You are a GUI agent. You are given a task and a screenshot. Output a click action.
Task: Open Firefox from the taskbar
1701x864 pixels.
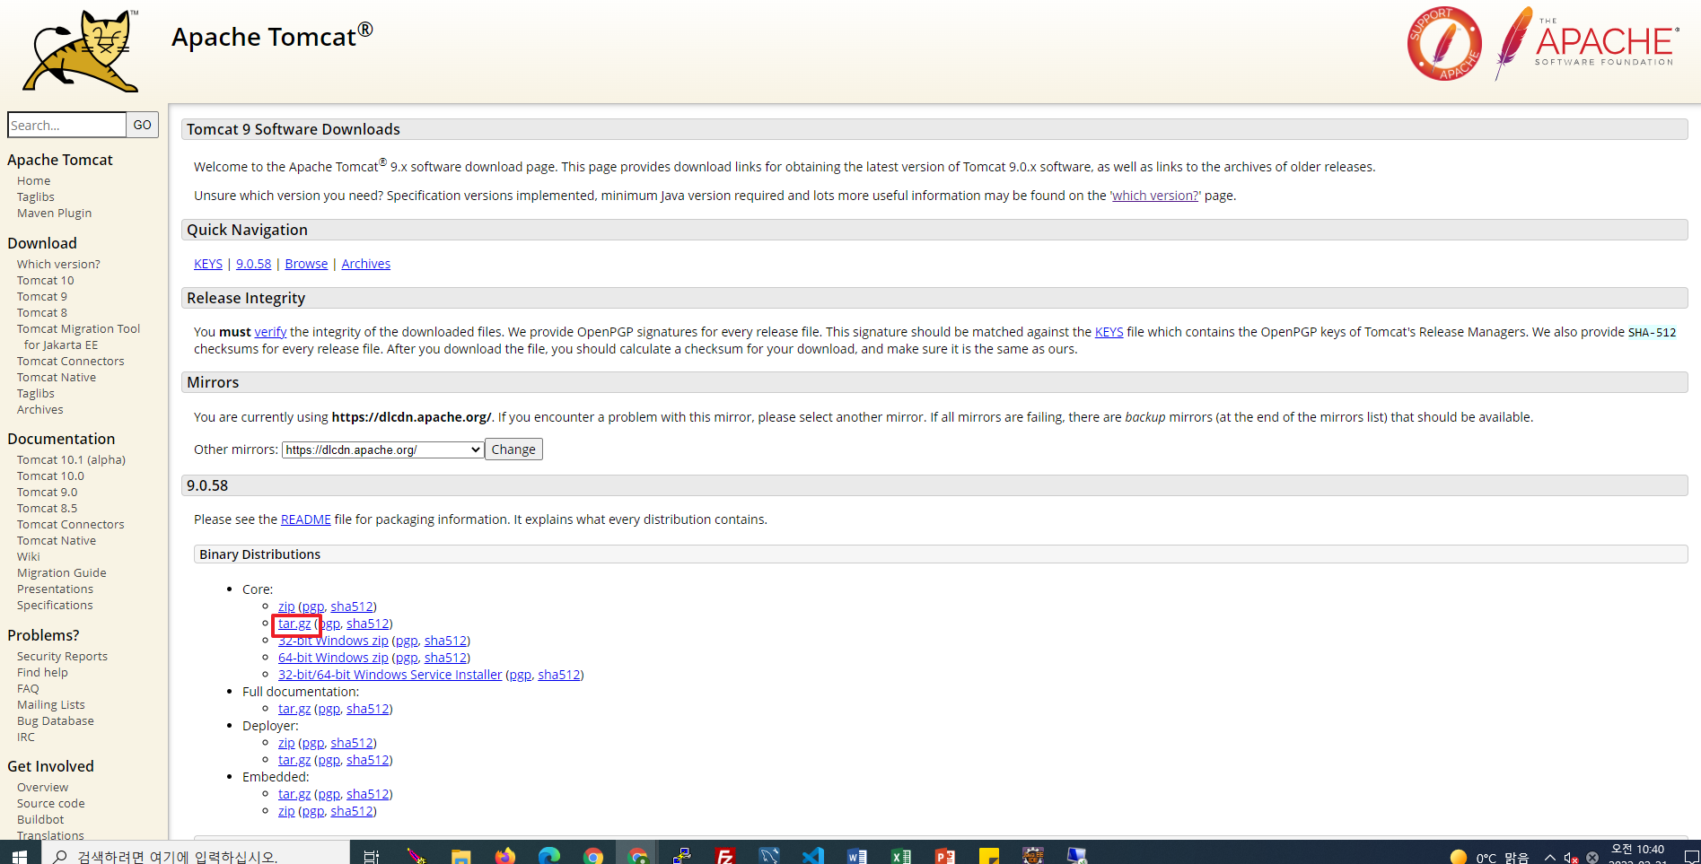click(504, 854)
